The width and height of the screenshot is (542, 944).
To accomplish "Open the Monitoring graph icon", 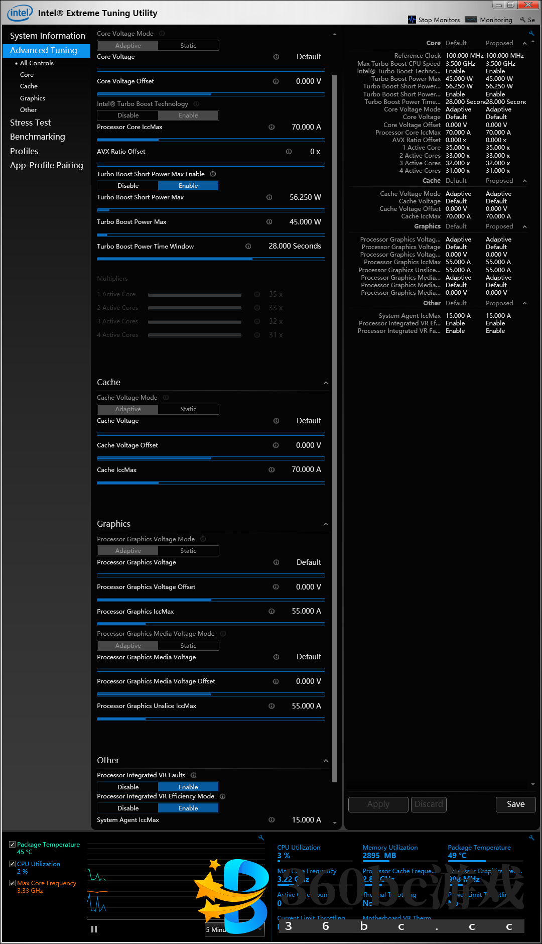I will 471,20.
